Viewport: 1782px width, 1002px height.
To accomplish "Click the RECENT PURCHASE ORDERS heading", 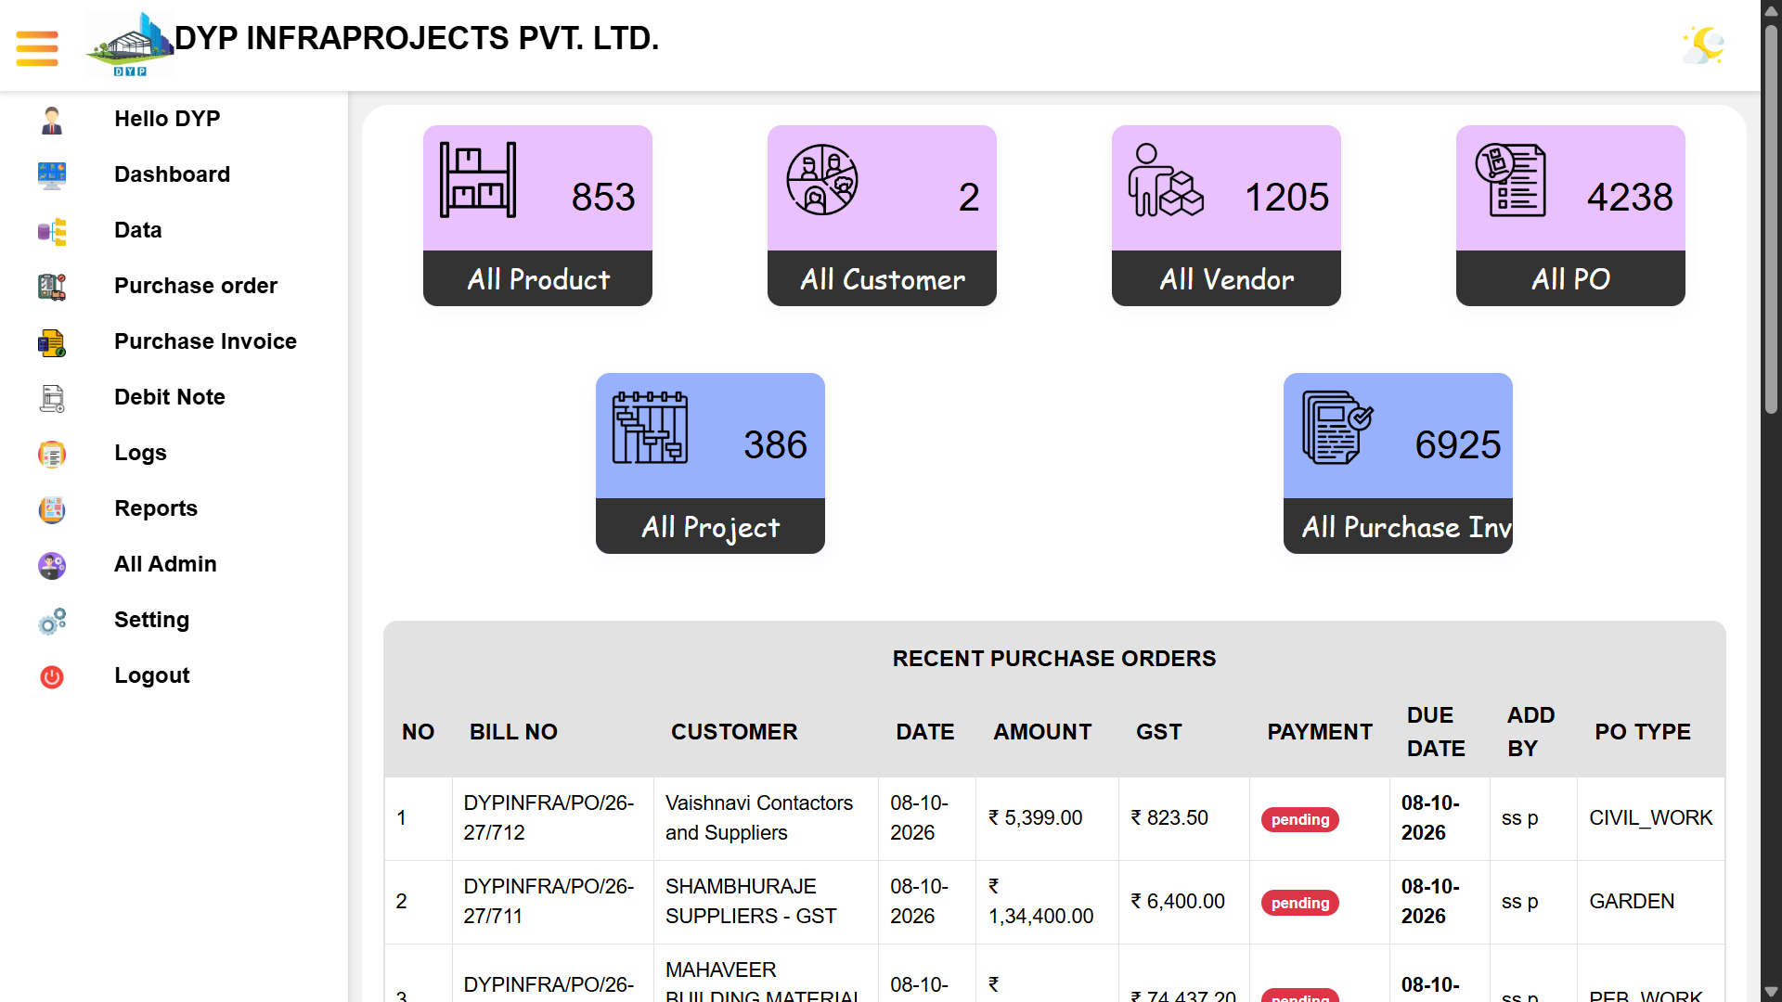I will 1054,659.
